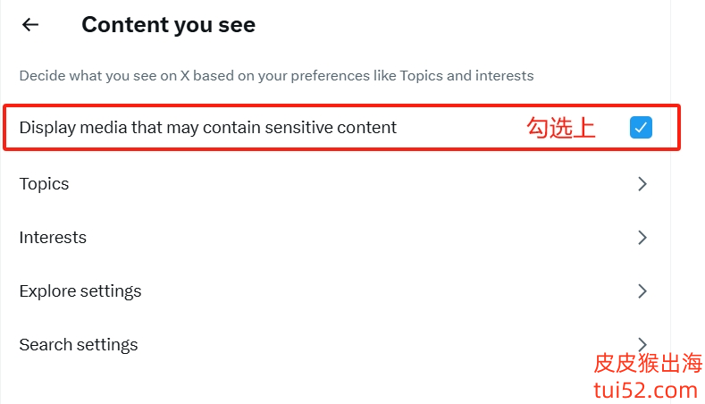Click the arrow icon on Interests row
The image size is (705, 404).
click(642, 238)
